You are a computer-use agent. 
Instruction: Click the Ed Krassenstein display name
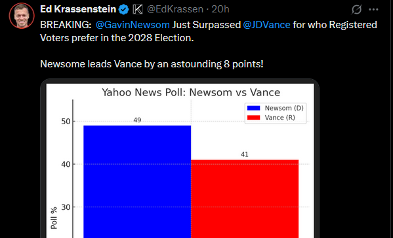click(x=78, y=9)
